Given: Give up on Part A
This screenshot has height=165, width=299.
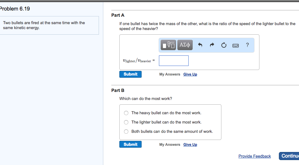Looking at the screenshot, I should (x=190, y=74).
